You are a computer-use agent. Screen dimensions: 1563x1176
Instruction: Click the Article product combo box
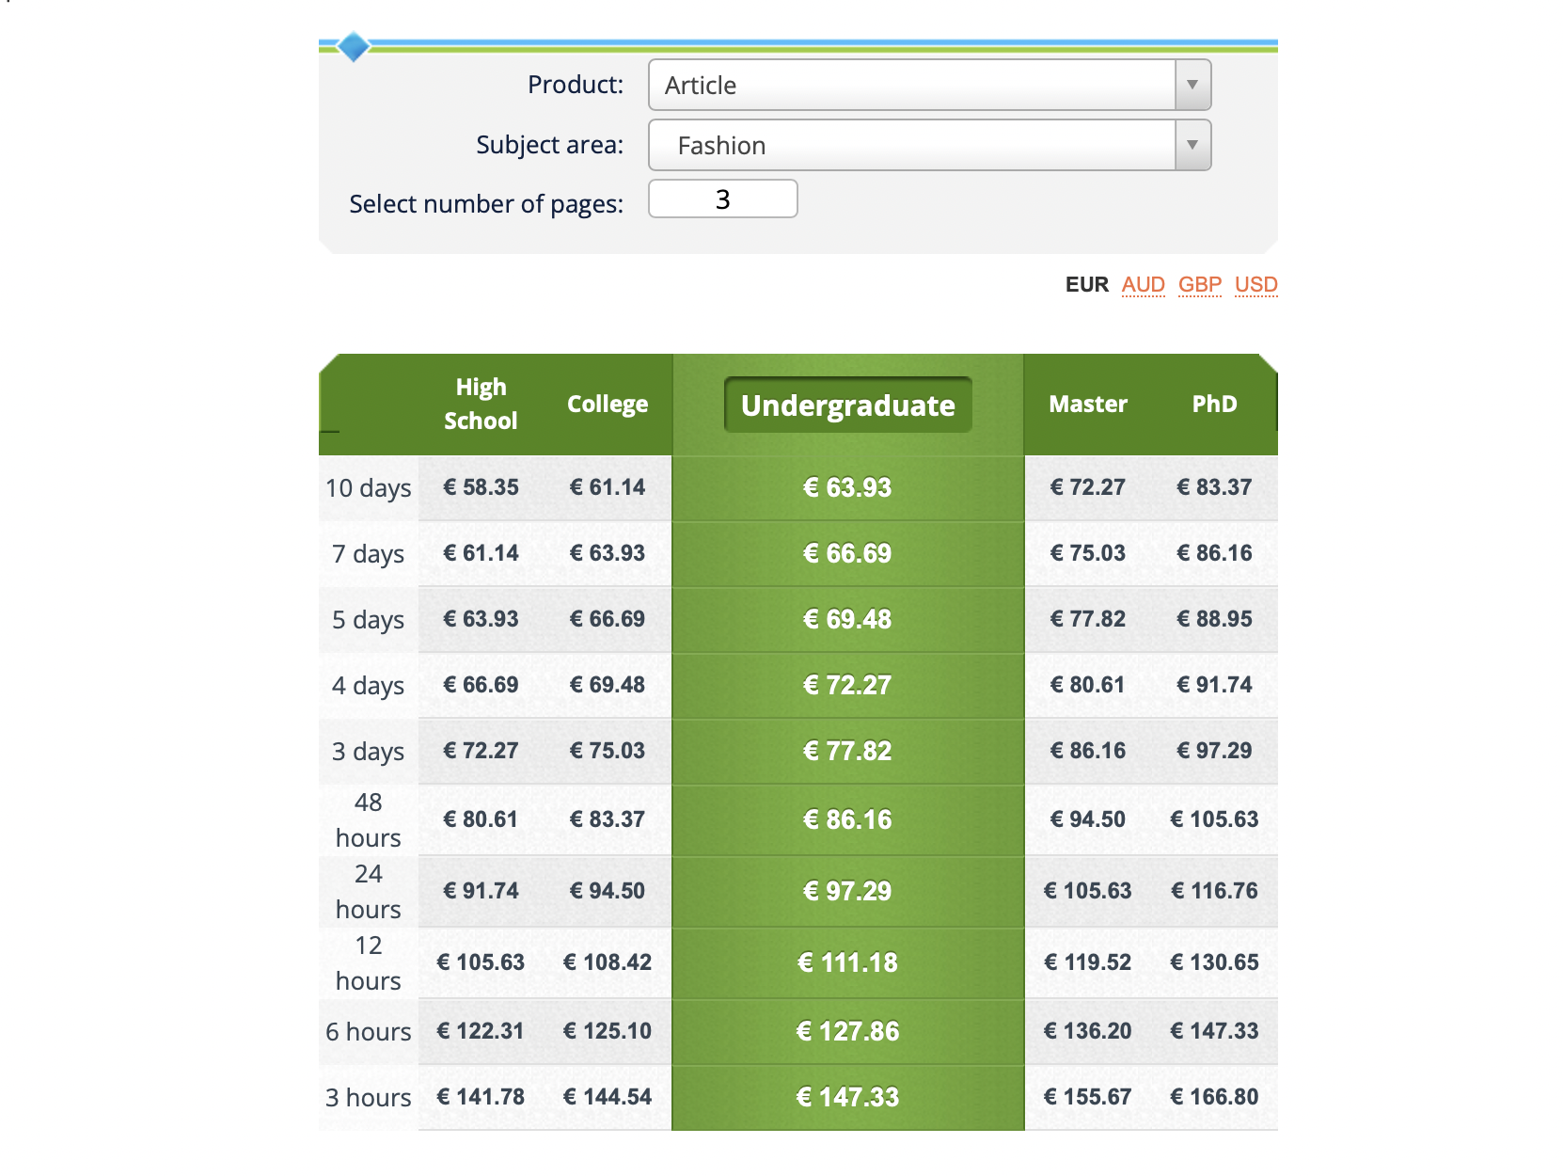click(910, 85)
